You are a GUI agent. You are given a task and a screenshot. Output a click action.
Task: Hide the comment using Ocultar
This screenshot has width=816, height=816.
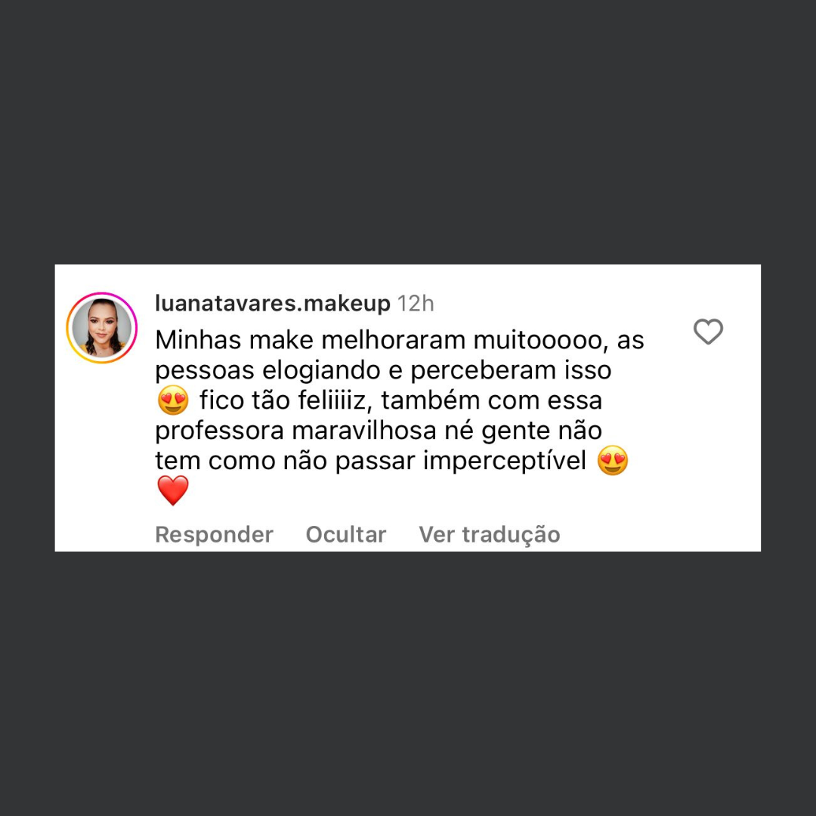pos(345,534)
